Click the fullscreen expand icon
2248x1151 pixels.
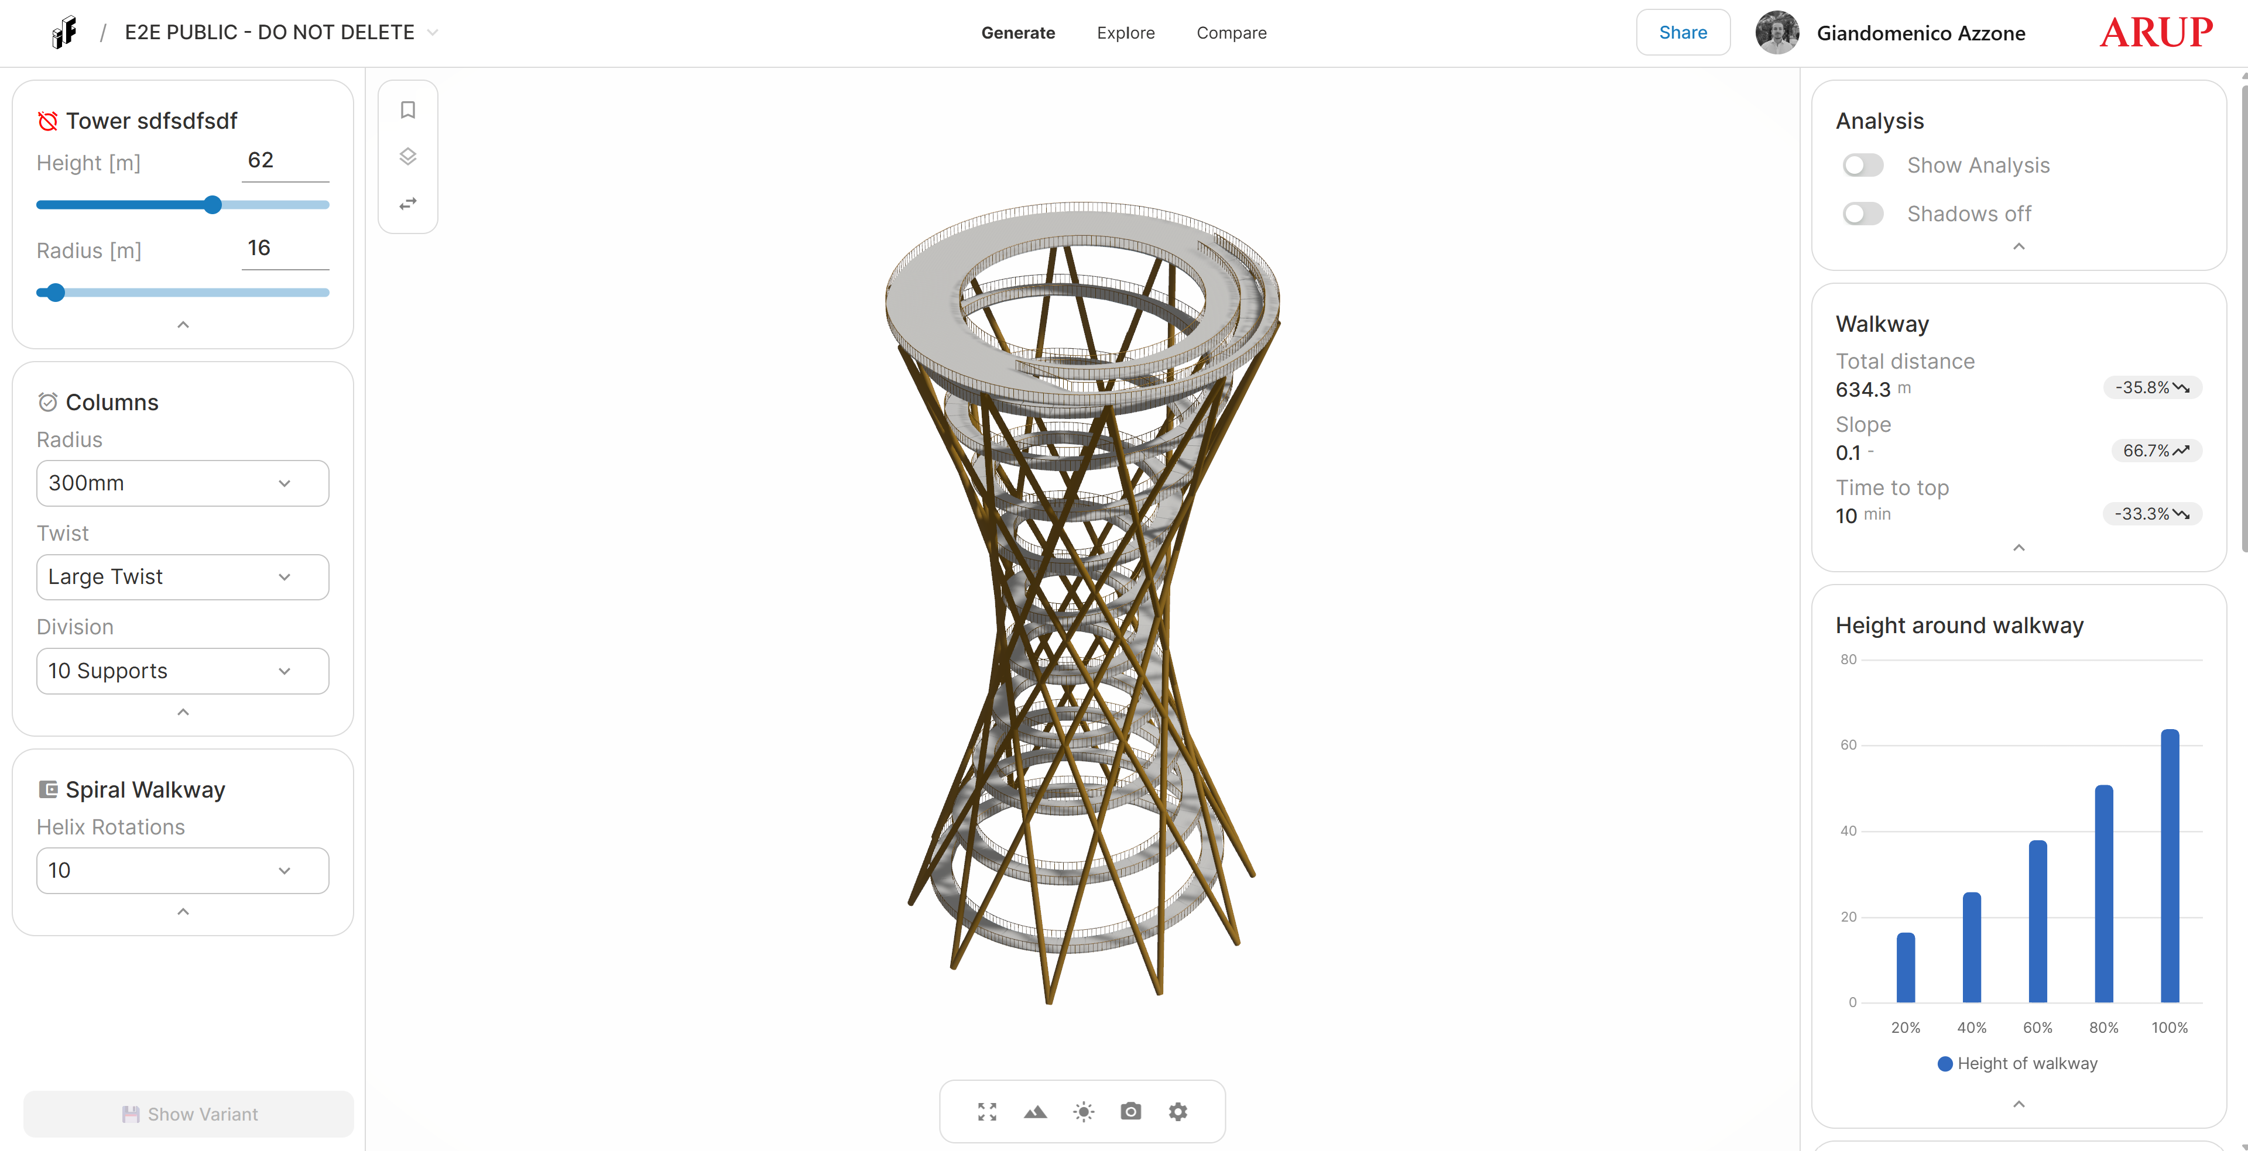tap(987, 1112)
